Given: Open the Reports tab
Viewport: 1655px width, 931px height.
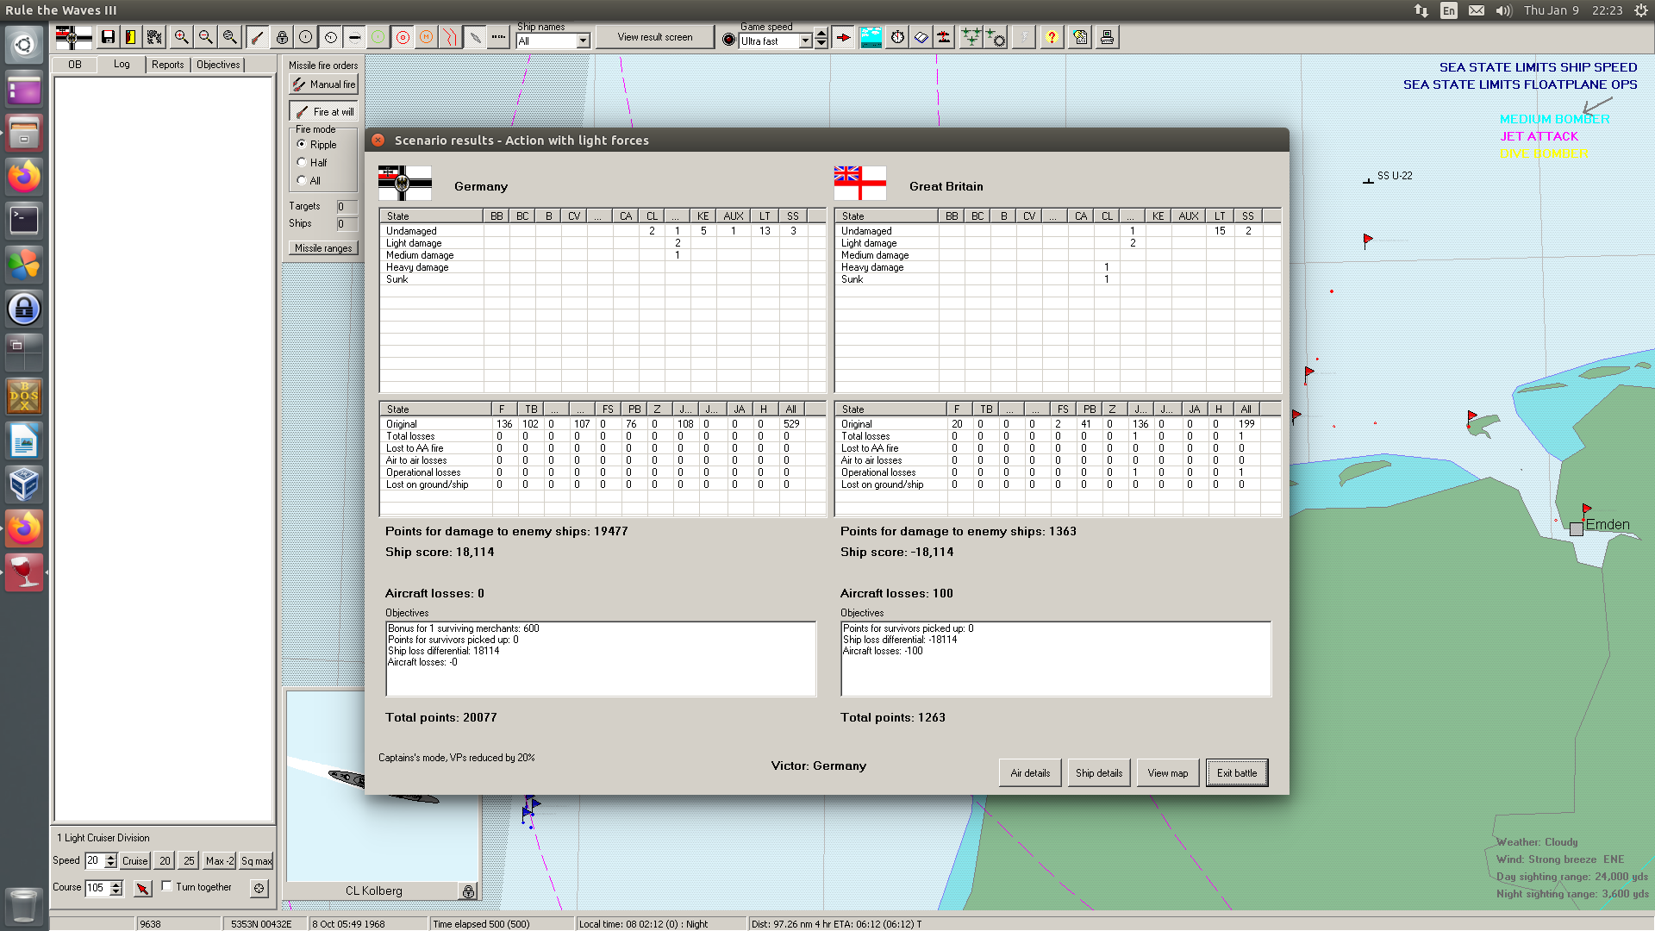Looking at the screenshot, I should click(167, 65).
